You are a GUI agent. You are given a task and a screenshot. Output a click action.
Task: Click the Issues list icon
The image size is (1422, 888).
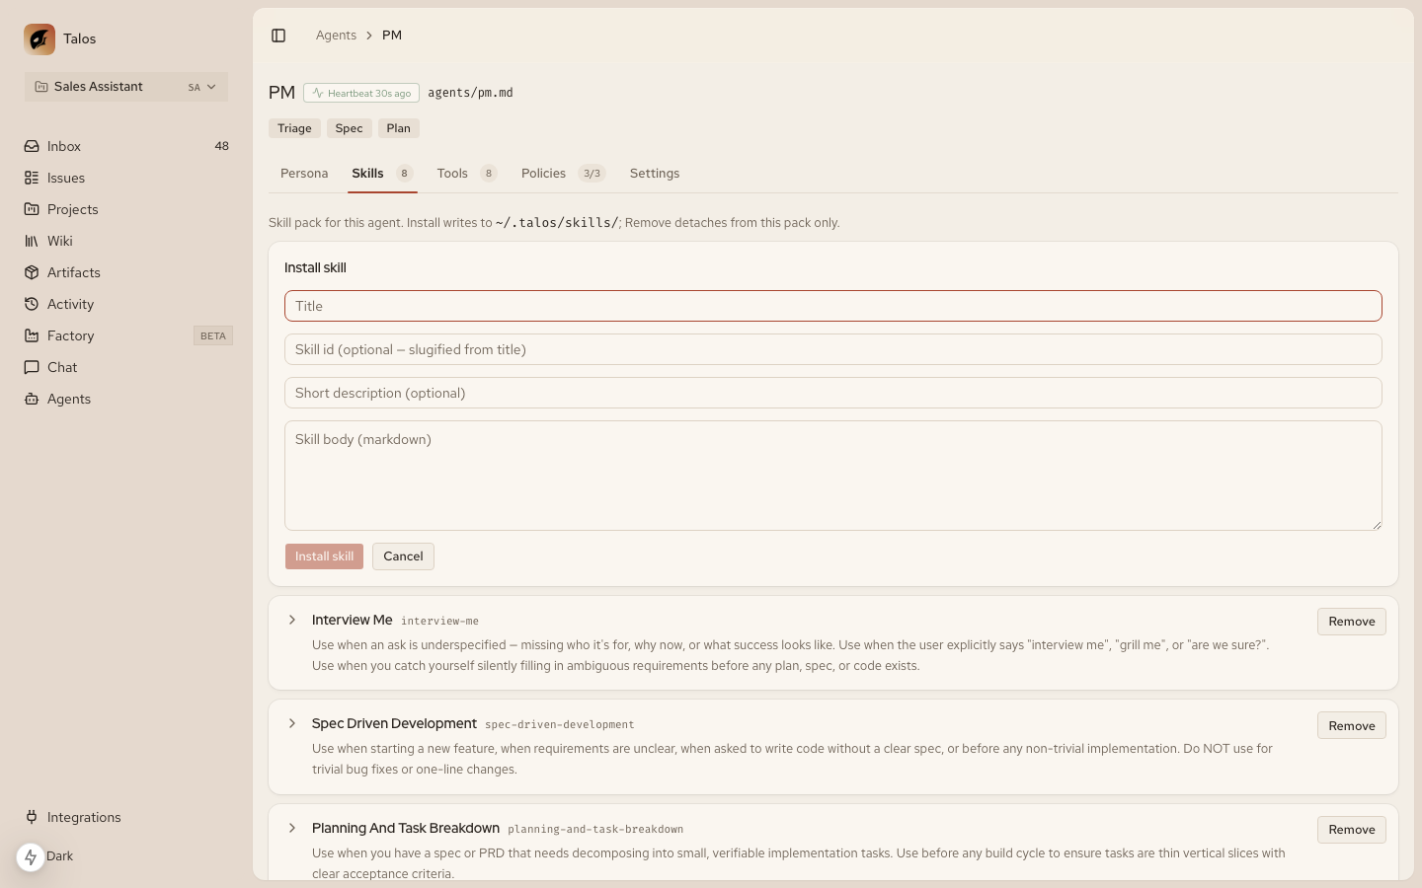tap(32, 178)
